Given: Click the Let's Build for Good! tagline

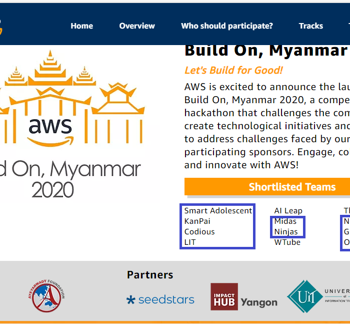Looking at the screenshot, I should (233, 71).
